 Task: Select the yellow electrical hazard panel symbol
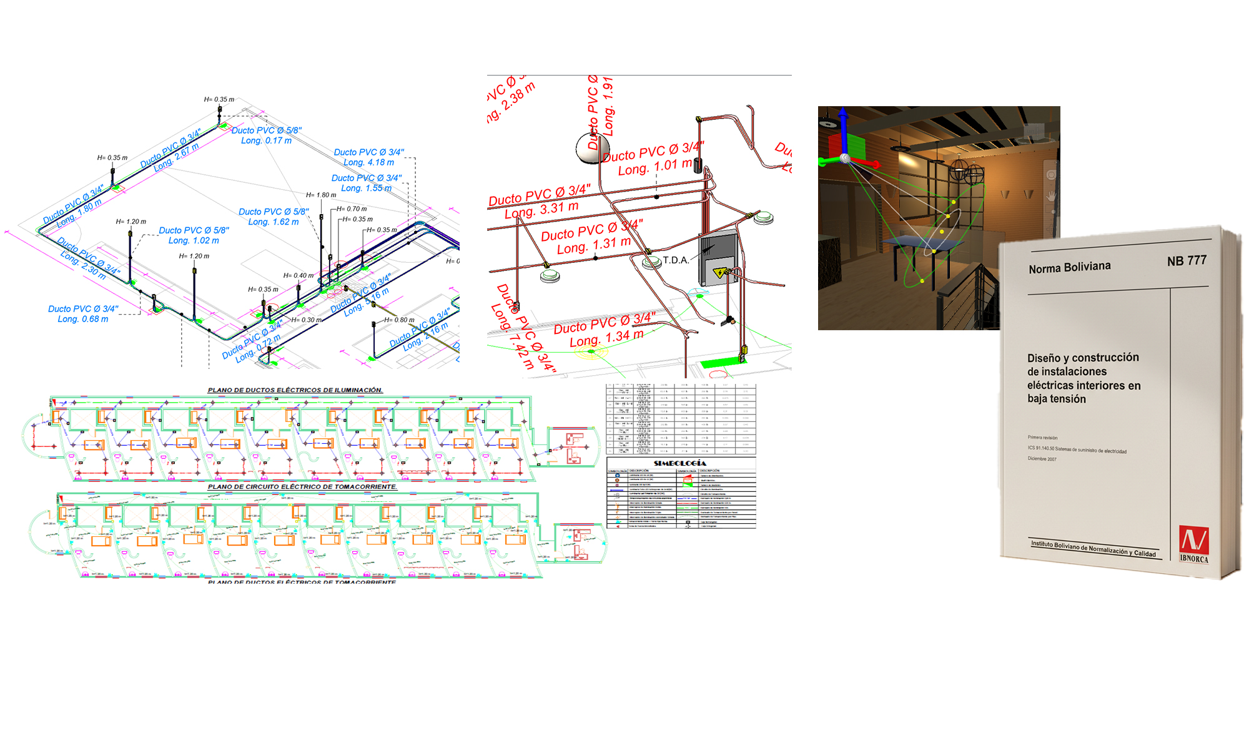click(x=720, y=273)
